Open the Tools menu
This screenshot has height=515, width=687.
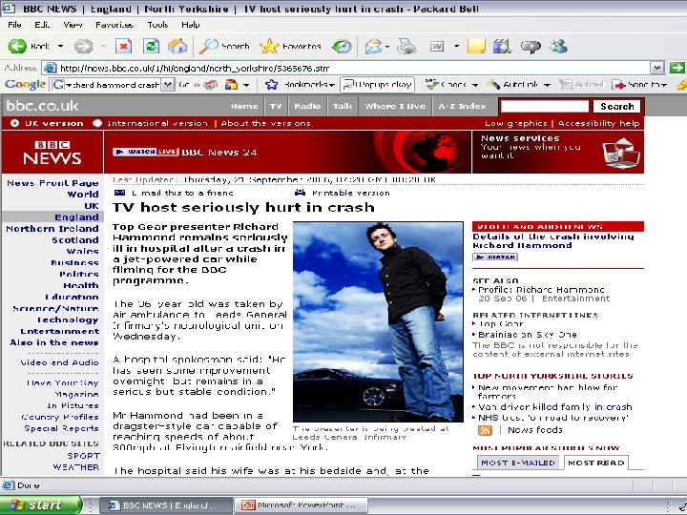tap(157, 24)
